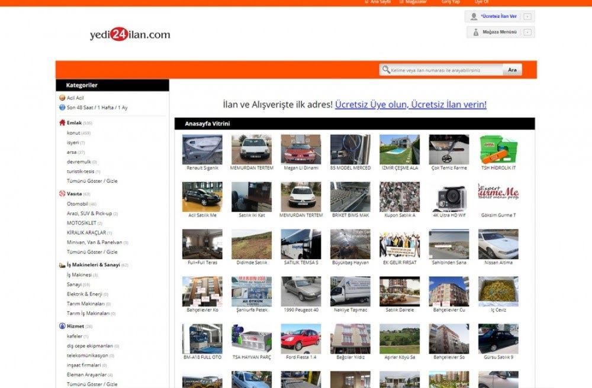
Task: Open the Çok Temiz Farme listing thumbnail
Action: coord(449,150)
